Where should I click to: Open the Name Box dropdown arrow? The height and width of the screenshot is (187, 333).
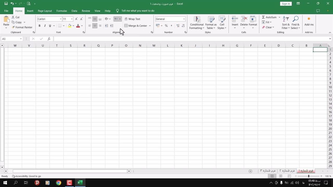pos(21,39)
